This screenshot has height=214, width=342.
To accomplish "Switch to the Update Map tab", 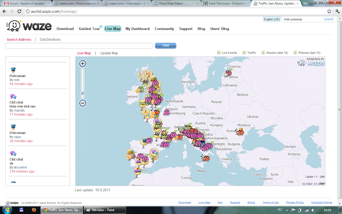I will (x=109, y=53).
